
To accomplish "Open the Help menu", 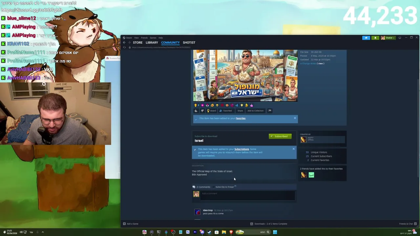I will 160,38.
